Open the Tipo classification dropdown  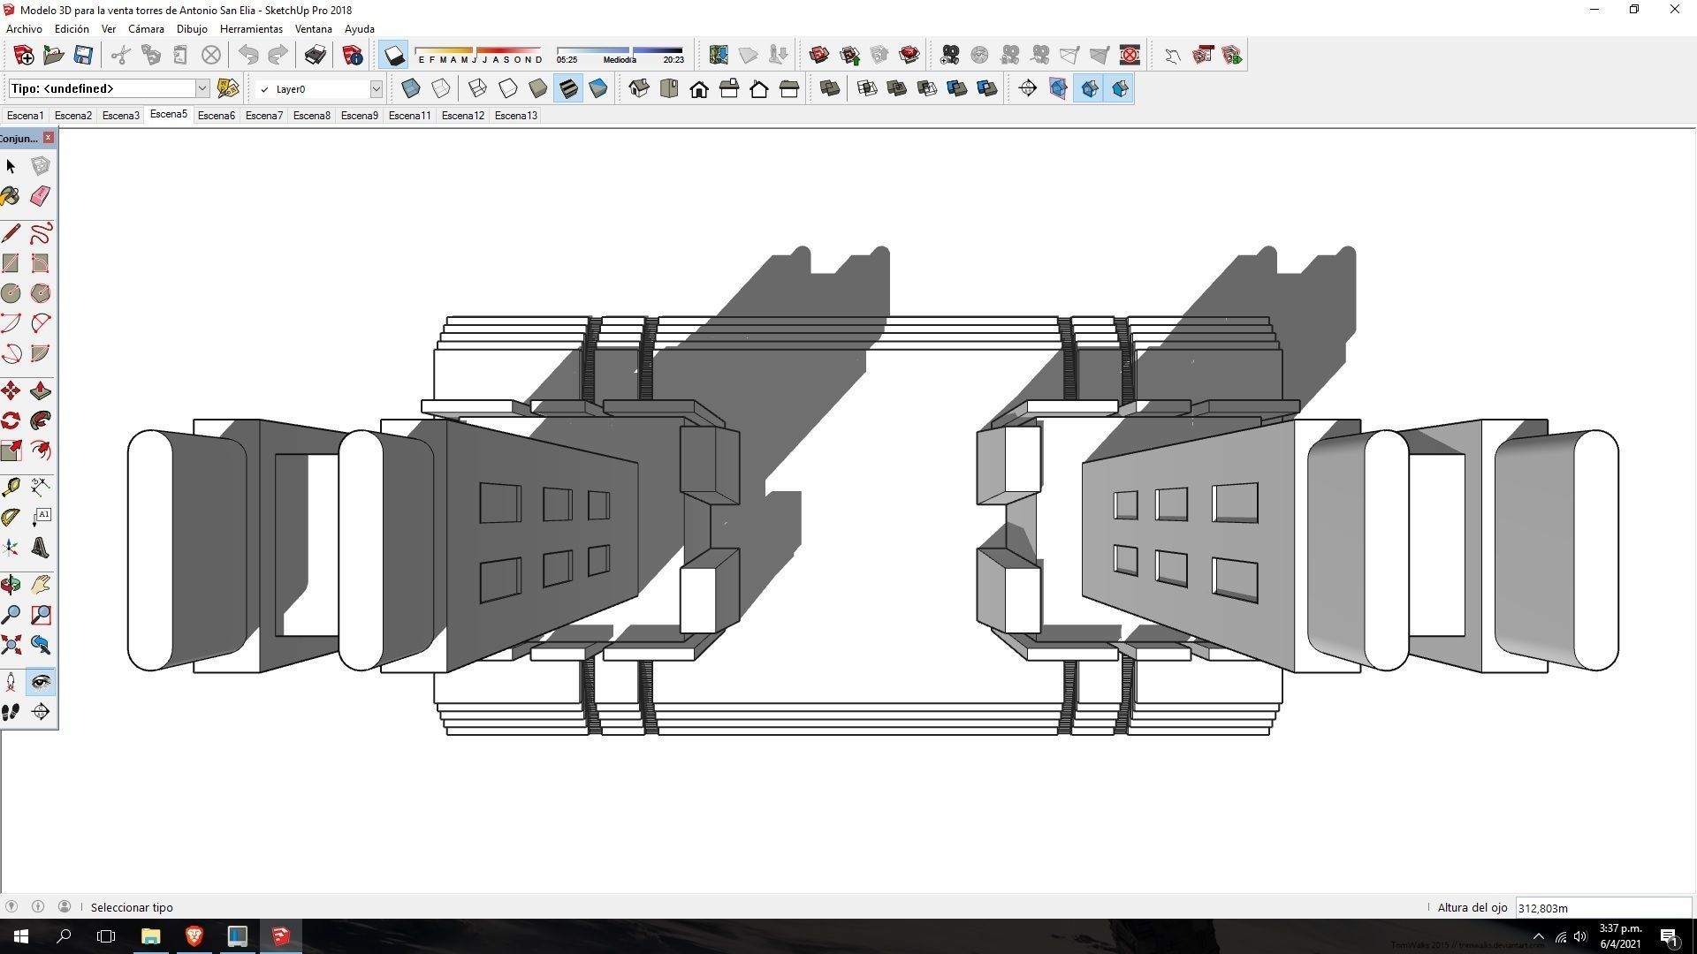coord(202,88)
